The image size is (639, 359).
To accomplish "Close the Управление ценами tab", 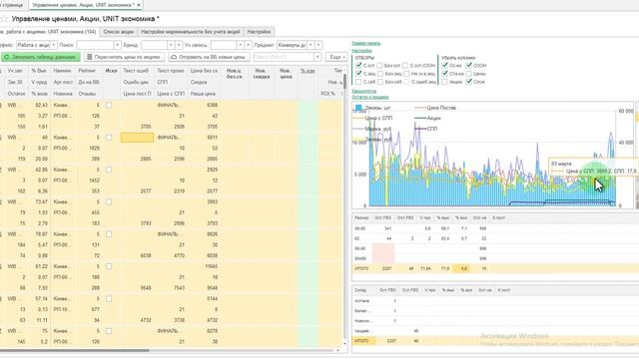I will point(139,5).
